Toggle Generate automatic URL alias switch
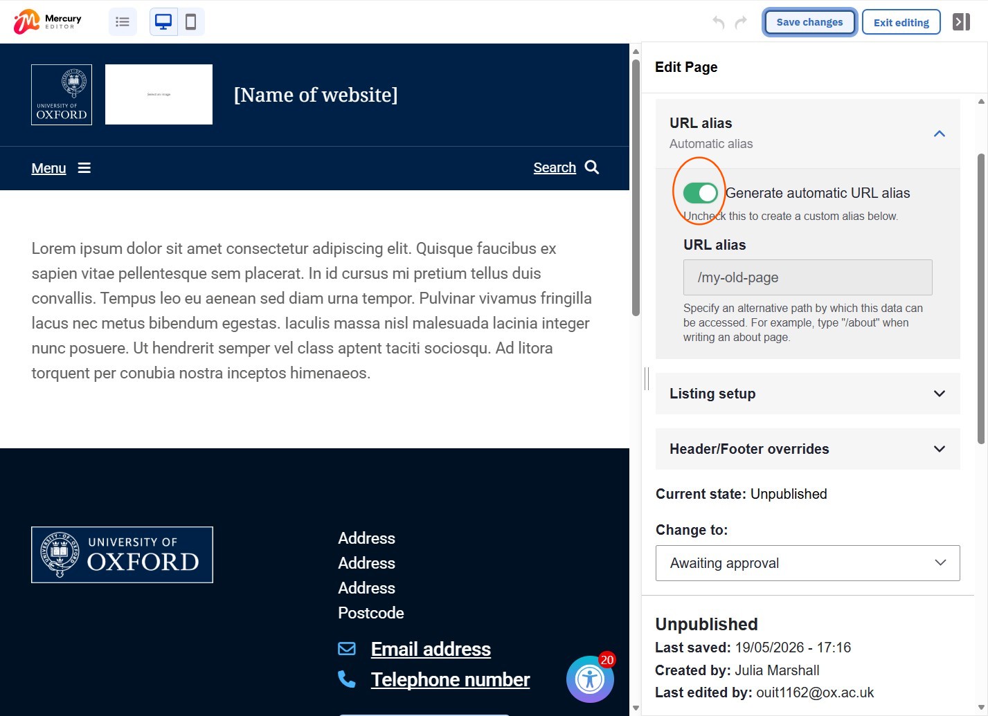988x716 pixels. pos(701,193)
